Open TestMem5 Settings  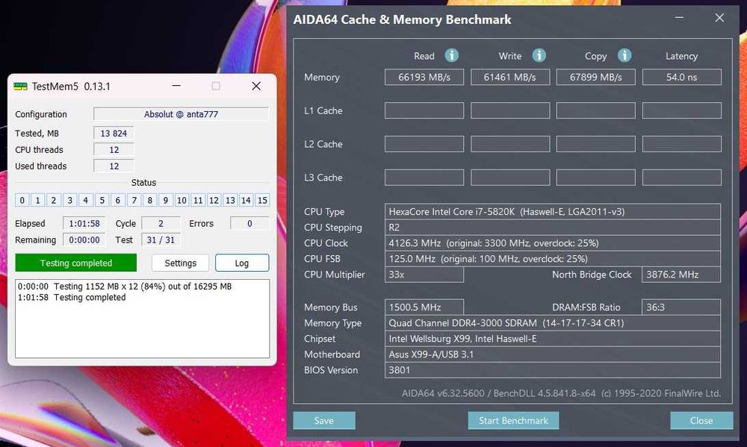point(180,263)
